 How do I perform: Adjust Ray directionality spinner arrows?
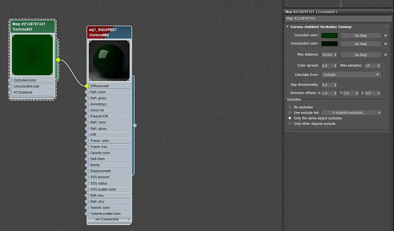coord(335,85)
